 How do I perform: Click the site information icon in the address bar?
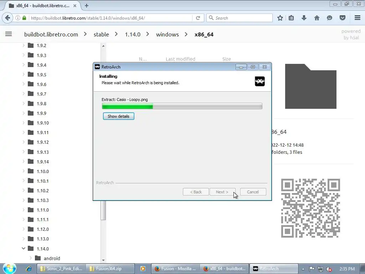(x=18, y=18)
